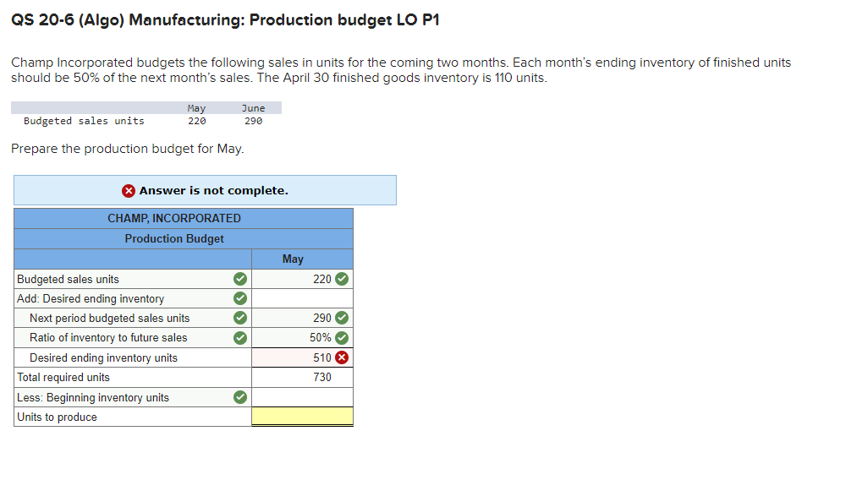Click the question title 'QS 20-6 (Algo) Manufacturing'

click(225, 19)
